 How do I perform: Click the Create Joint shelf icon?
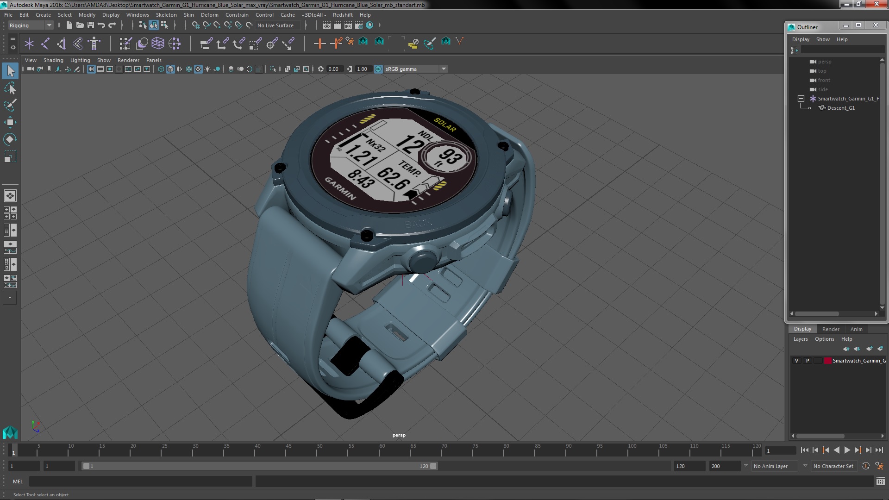(x=45, y=44)
